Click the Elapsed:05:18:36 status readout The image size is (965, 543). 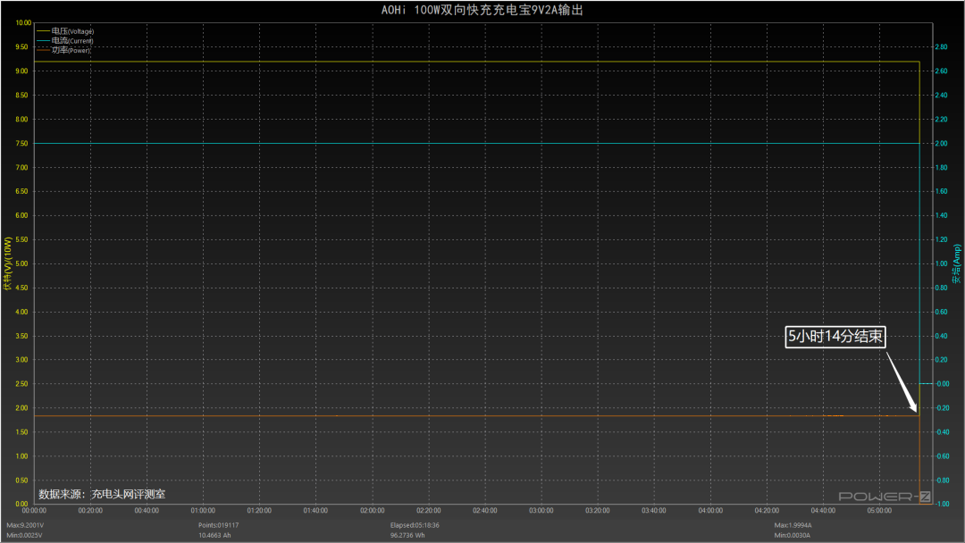(415, 525)
